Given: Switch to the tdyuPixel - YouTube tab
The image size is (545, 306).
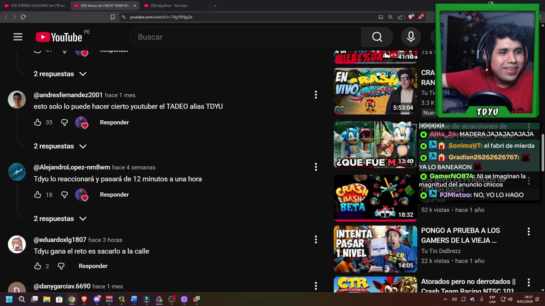Looking at the screenshot, I should click(172, 6).
